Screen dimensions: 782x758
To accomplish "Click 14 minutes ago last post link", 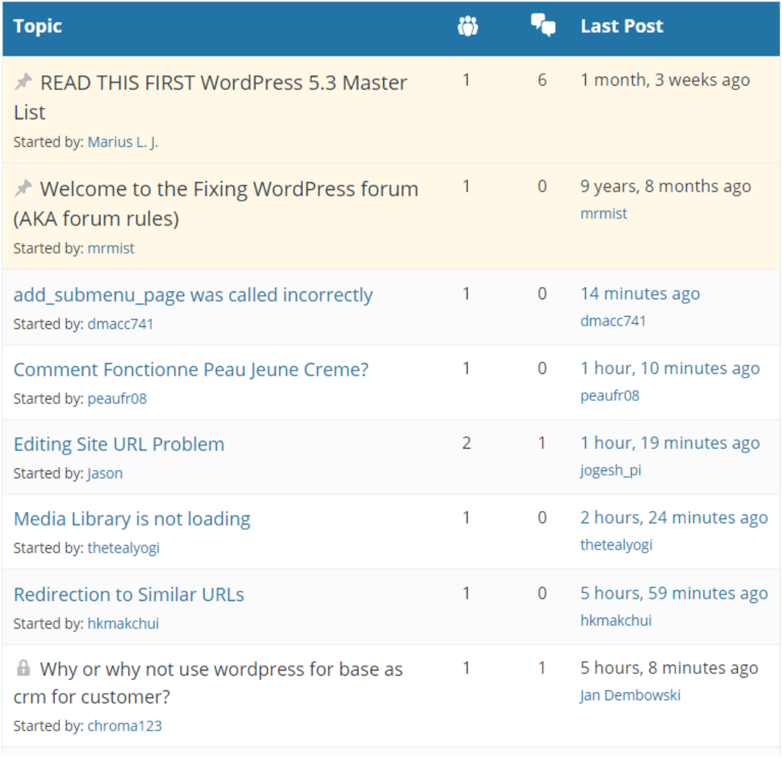I will 640,293.
